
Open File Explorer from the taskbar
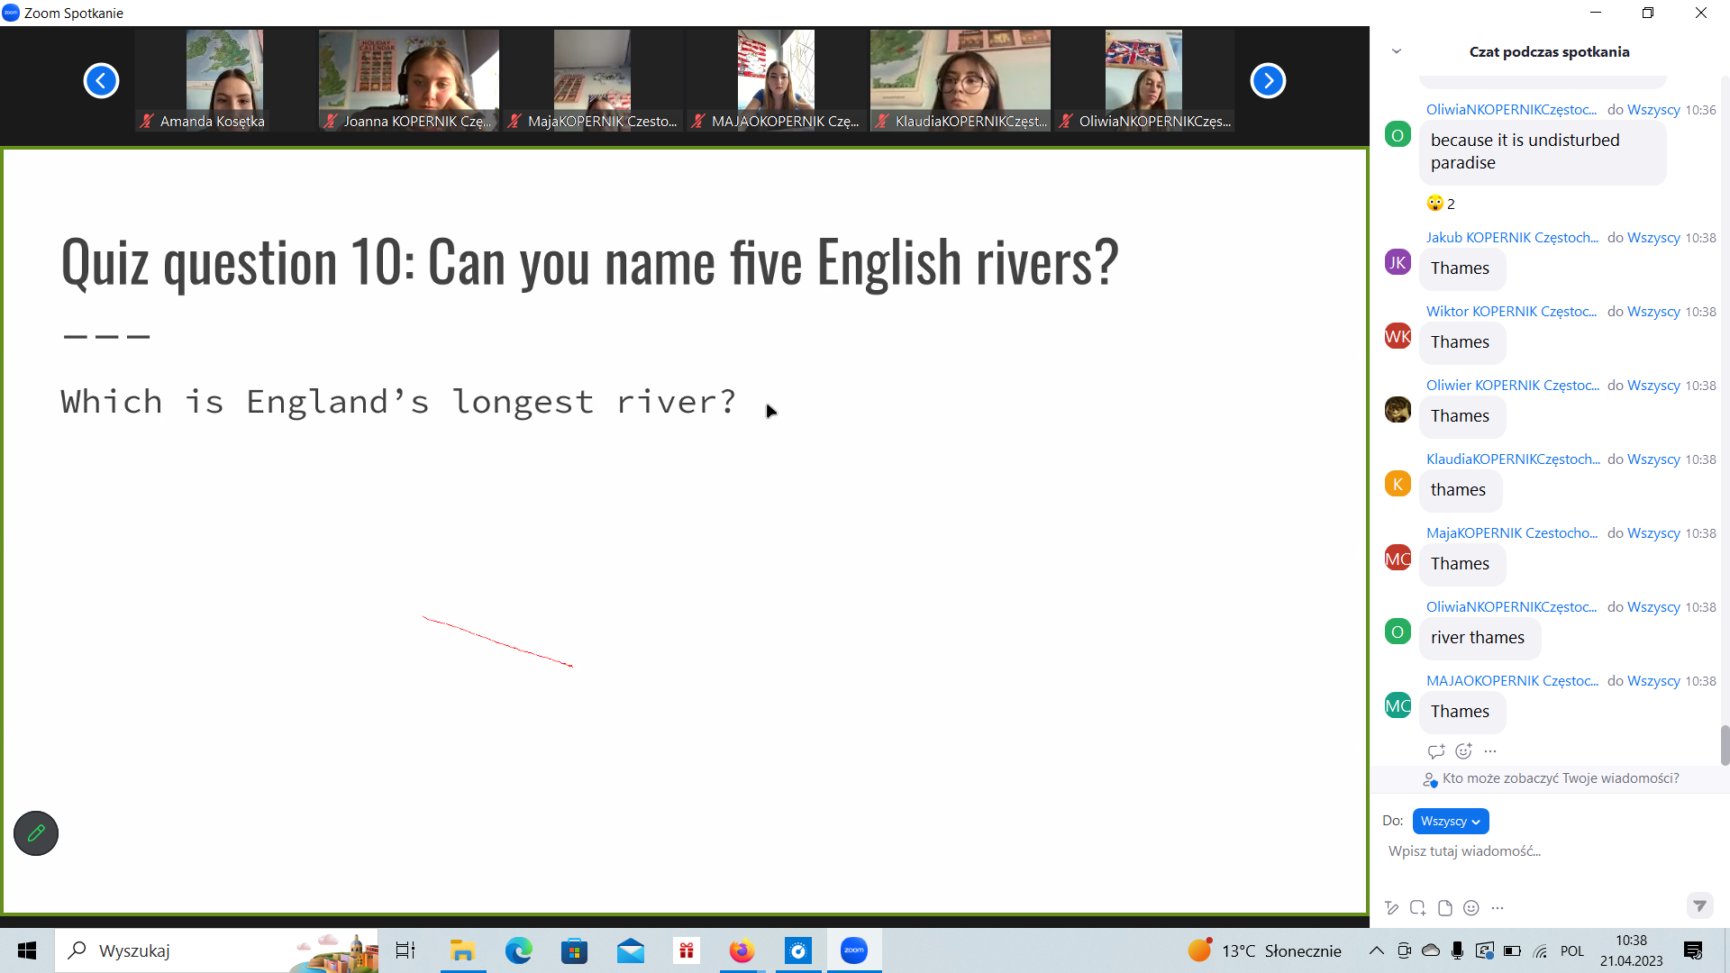tap(462, 950)
